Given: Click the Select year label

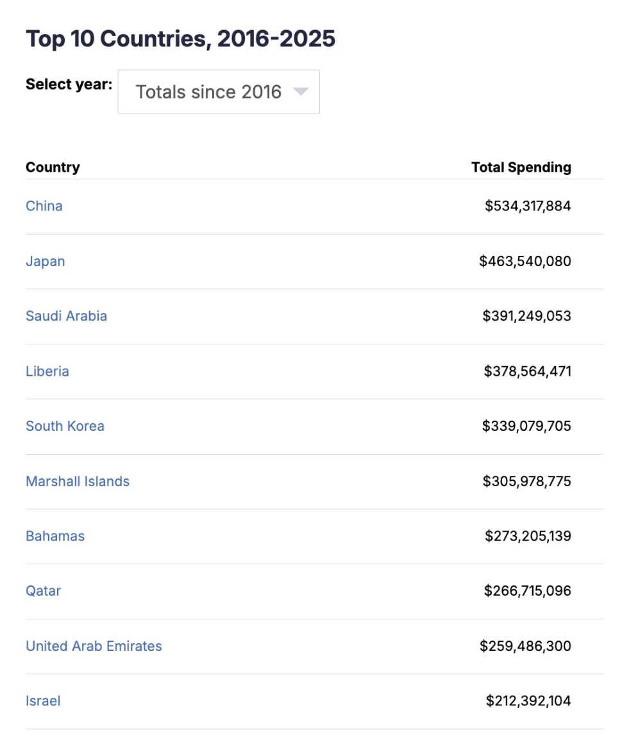Looking at the screenshot, I should pos(69,85).
